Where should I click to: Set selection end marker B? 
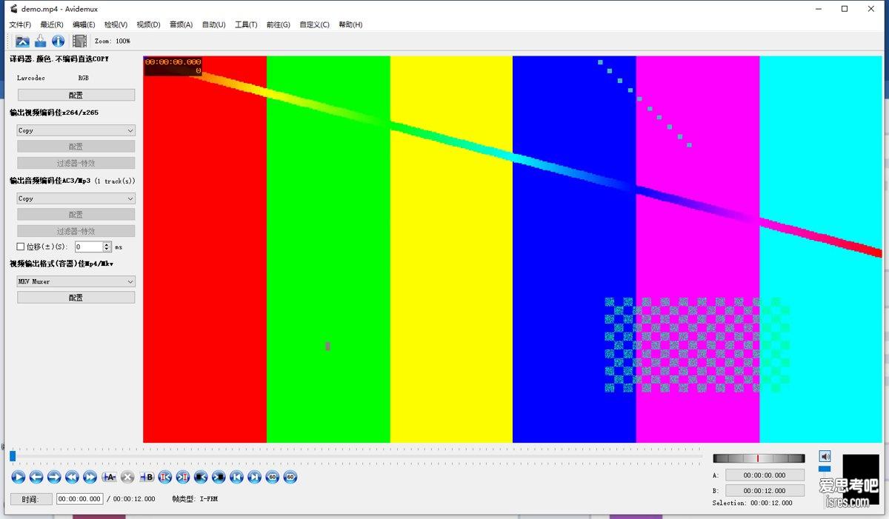pyautogui.click(x=147, y=478)
